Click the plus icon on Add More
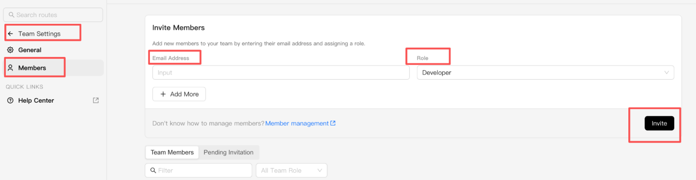Viewport: 696px width, 180px height. tap(163, 94)
